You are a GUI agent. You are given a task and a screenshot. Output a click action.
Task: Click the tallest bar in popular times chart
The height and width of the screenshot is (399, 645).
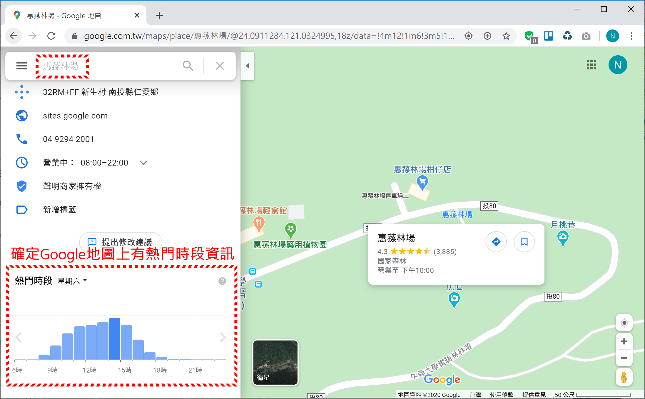click(x=115, y=338)
